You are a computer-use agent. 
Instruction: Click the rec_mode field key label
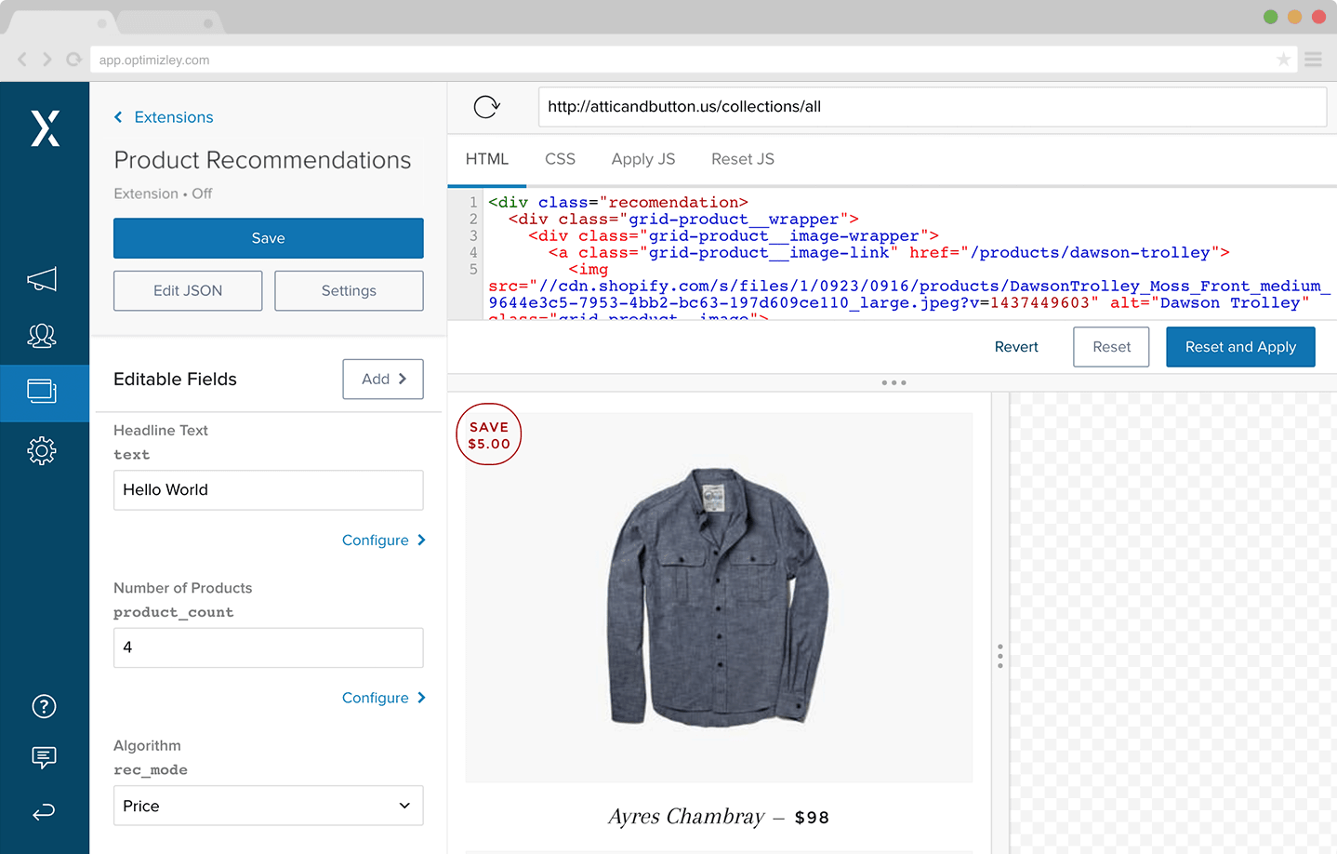pyautogui.click(x=151, y=769)
